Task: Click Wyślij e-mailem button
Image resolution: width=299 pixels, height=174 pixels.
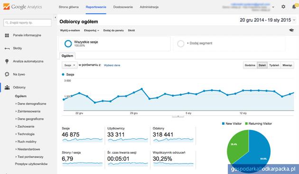Action: point(70,30)
